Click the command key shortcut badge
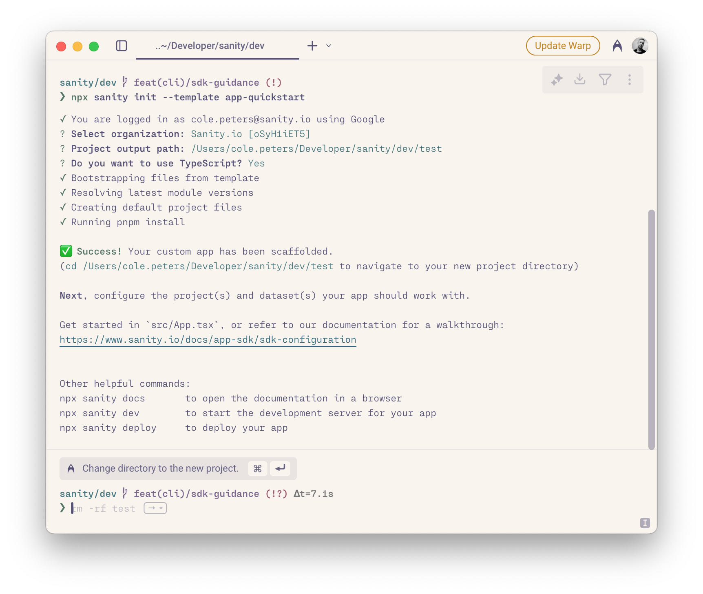The image size is (703, 594). tap(257, 468)
